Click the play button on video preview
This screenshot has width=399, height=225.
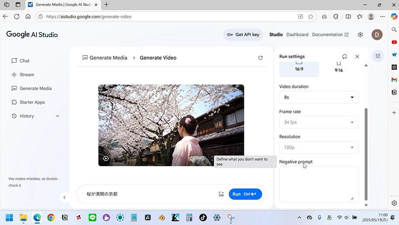(106, 158)
